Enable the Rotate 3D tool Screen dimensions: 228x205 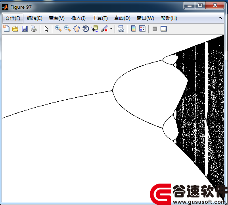86,29
